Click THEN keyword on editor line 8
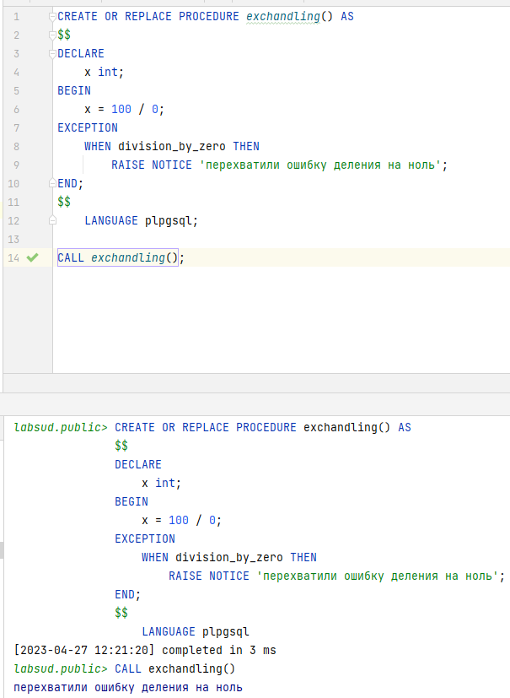This screenshot has height=698, width=510. (246, 146)
